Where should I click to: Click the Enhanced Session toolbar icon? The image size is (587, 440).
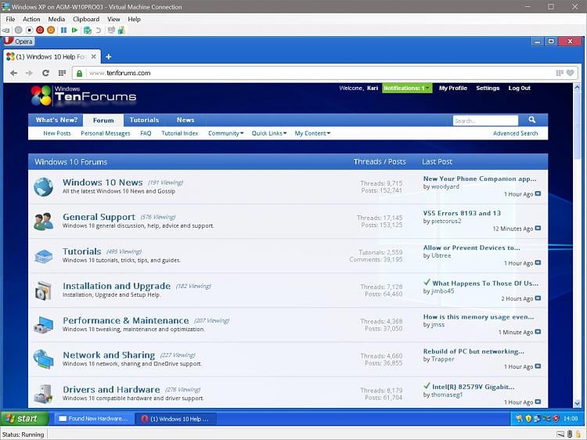111,31
